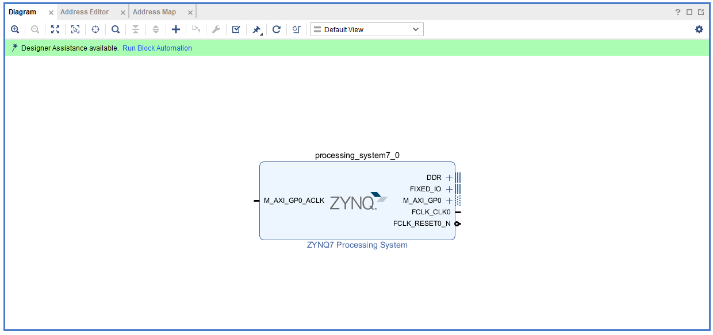Click the expand all toolbar icon

(x=156, y=29)
